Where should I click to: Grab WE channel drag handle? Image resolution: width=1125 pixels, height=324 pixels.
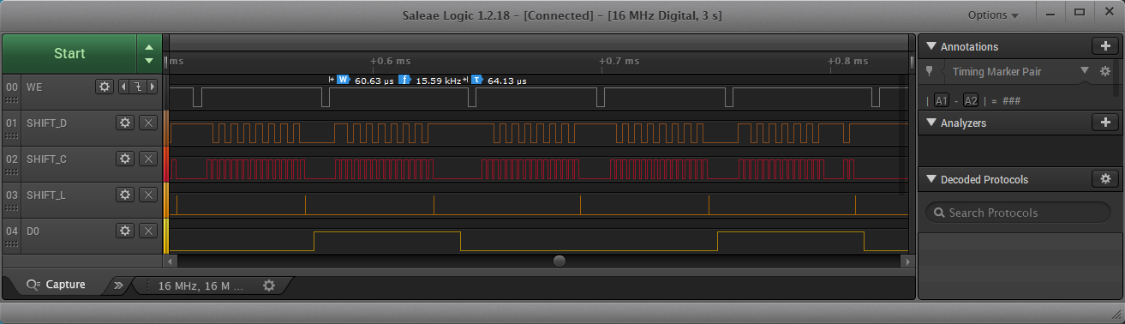11,100
